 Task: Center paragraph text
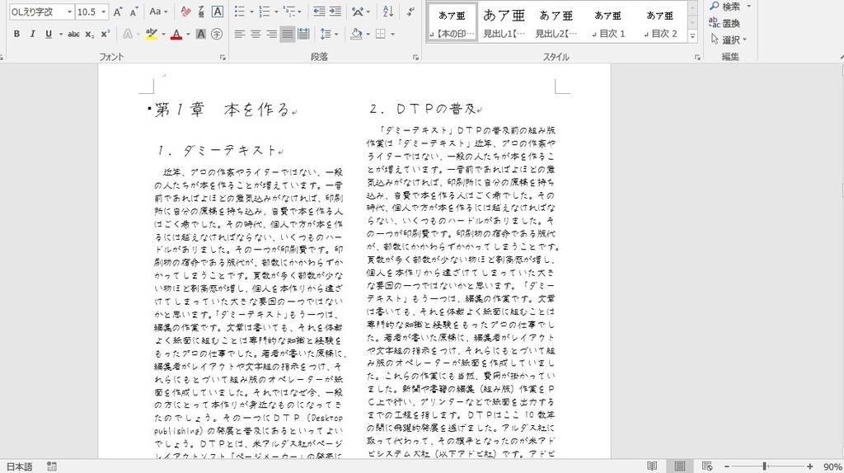(x=256, y=34)
